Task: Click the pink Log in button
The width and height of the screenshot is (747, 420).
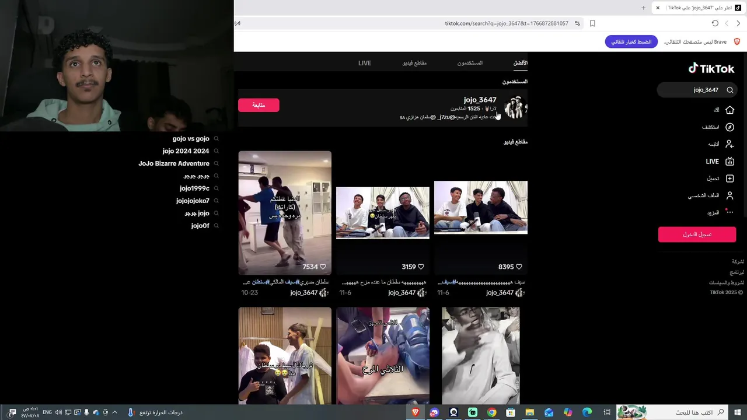Action: tap(697, 235)
